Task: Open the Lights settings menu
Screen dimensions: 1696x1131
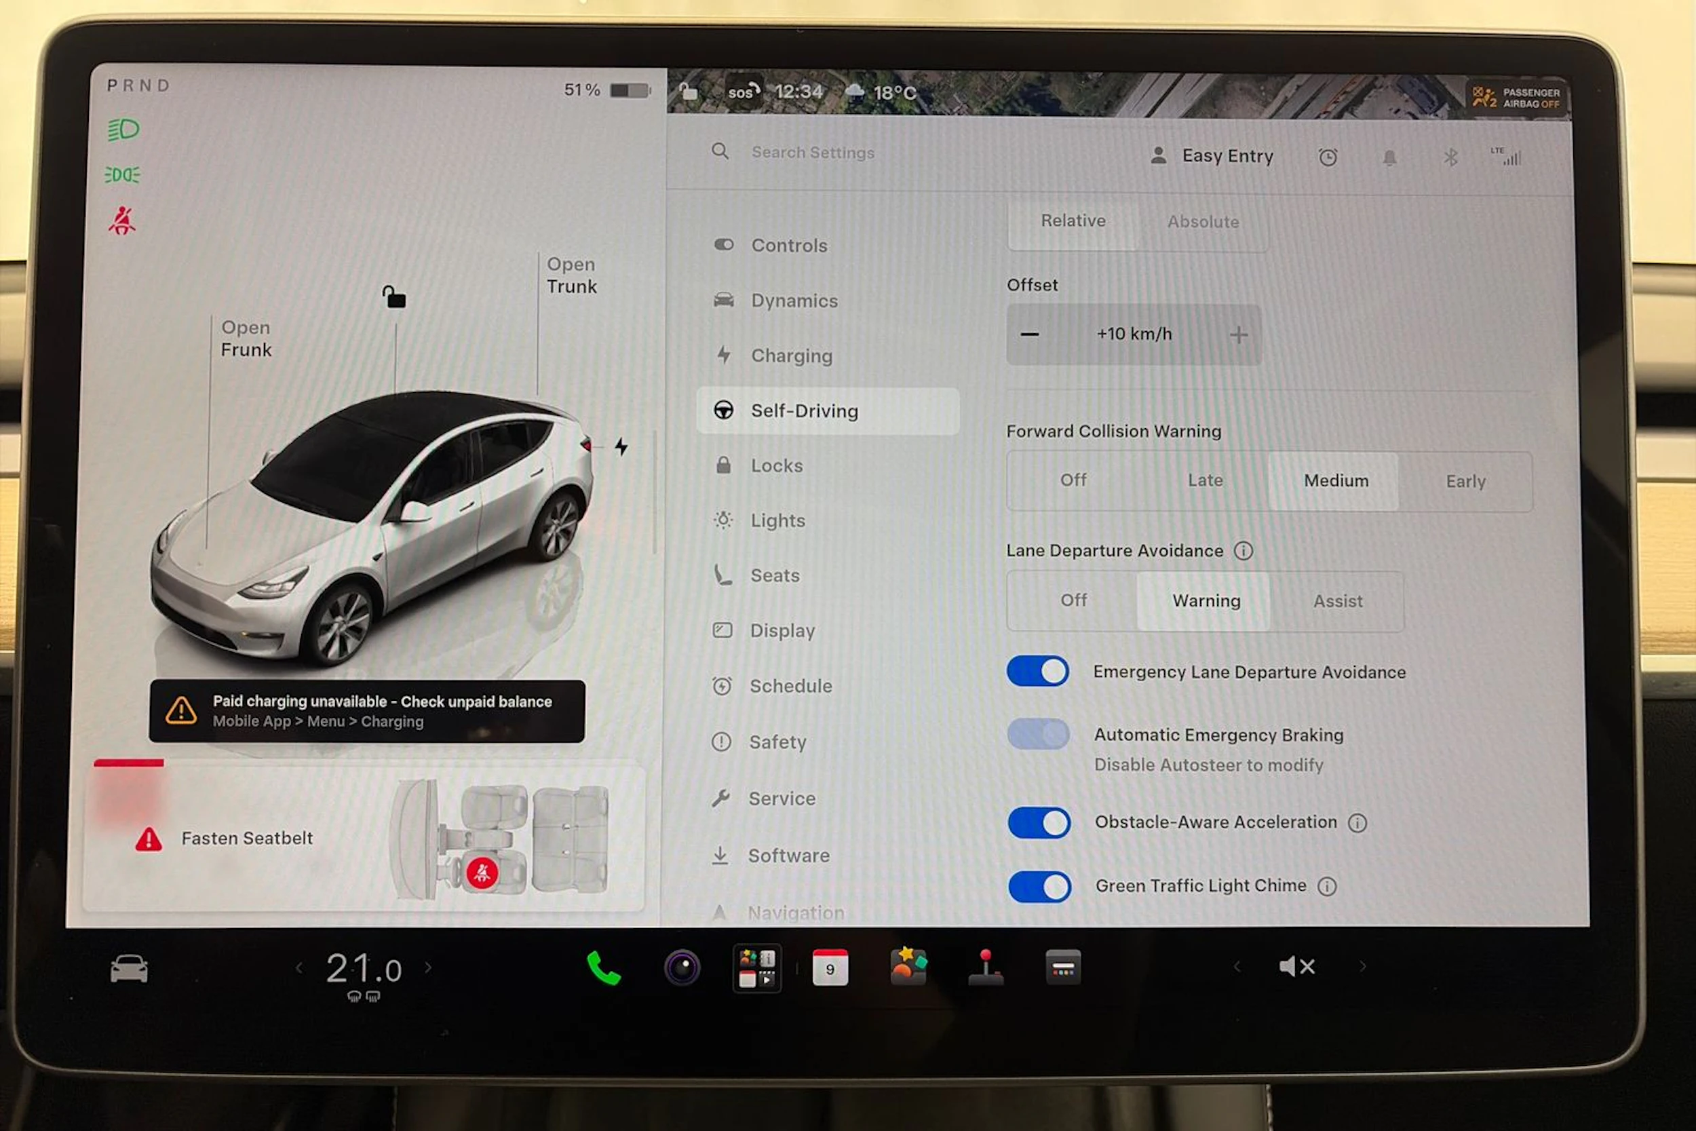Action: point(828,521)
